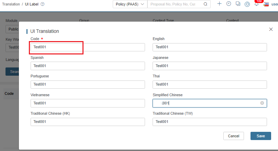Click the user avatar icon

266,4
